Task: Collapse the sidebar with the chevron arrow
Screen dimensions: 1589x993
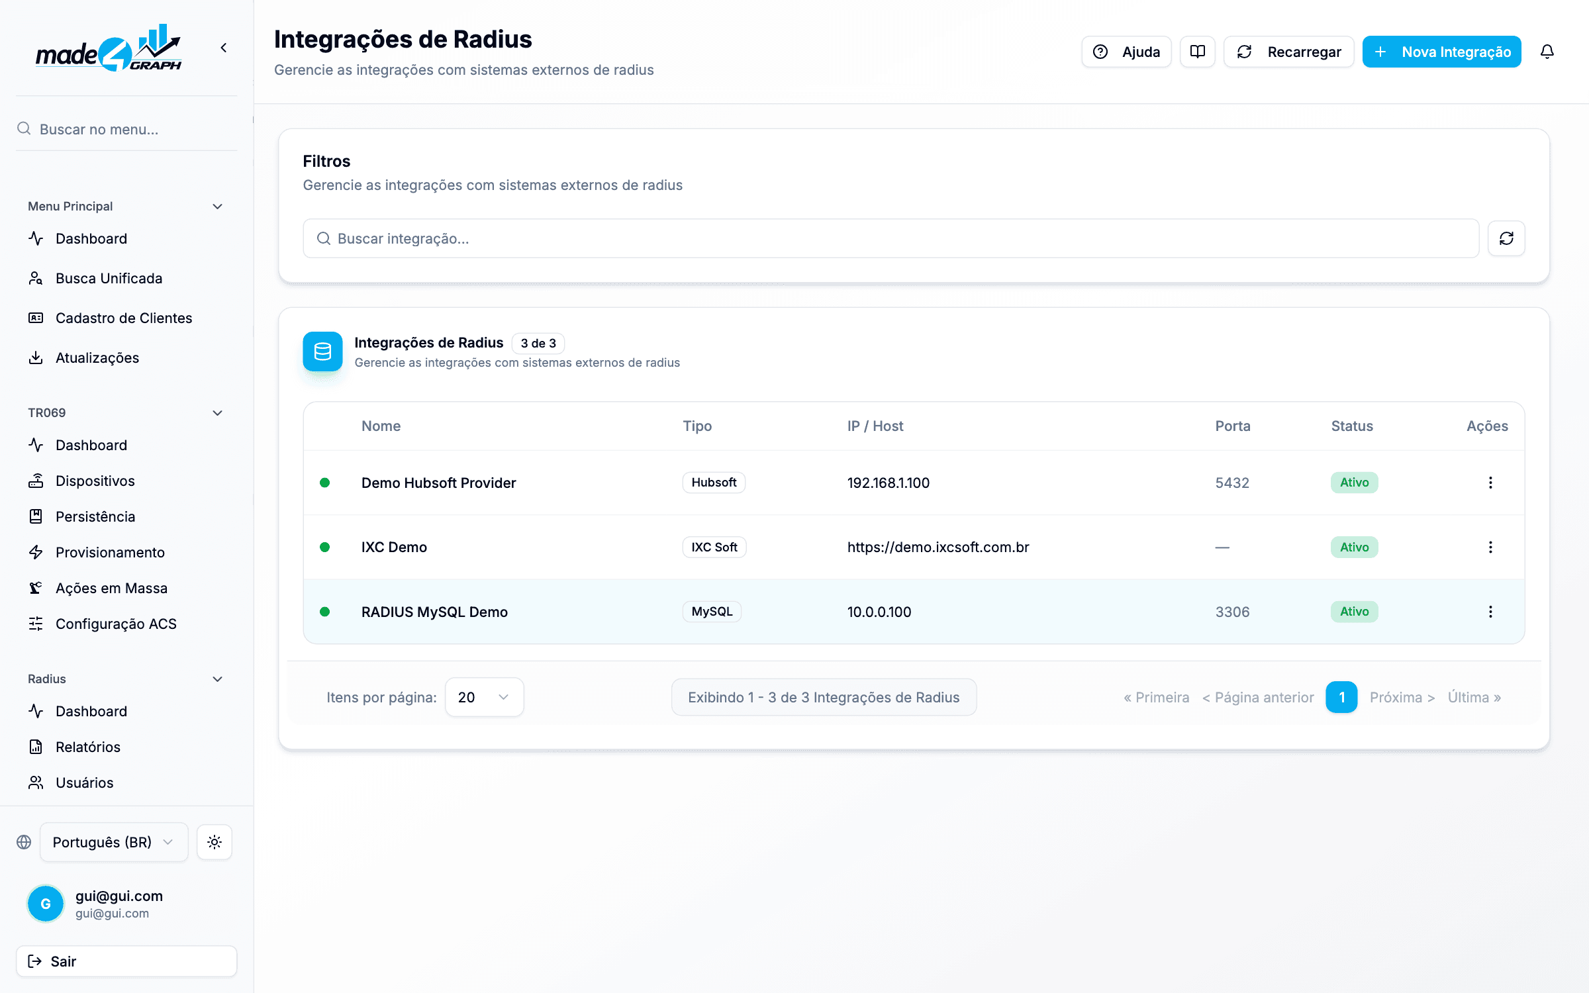Action: (x=224, y=48)
